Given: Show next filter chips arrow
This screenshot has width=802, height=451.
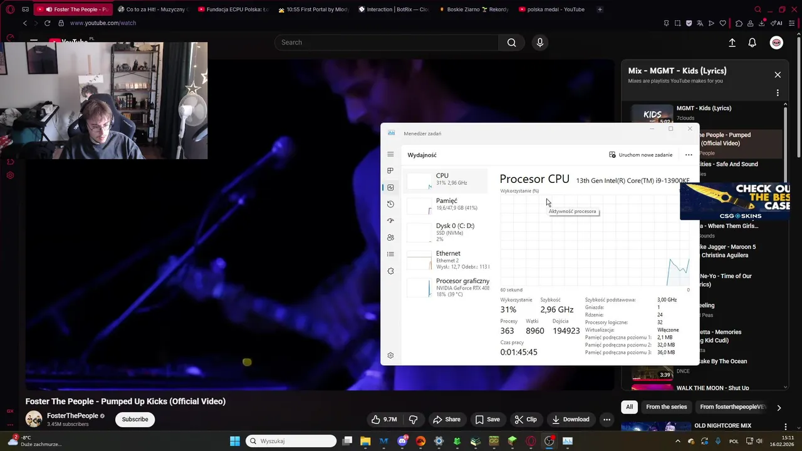Looking at the screenshot, I should pyautogui.click(x=779, y=407).
